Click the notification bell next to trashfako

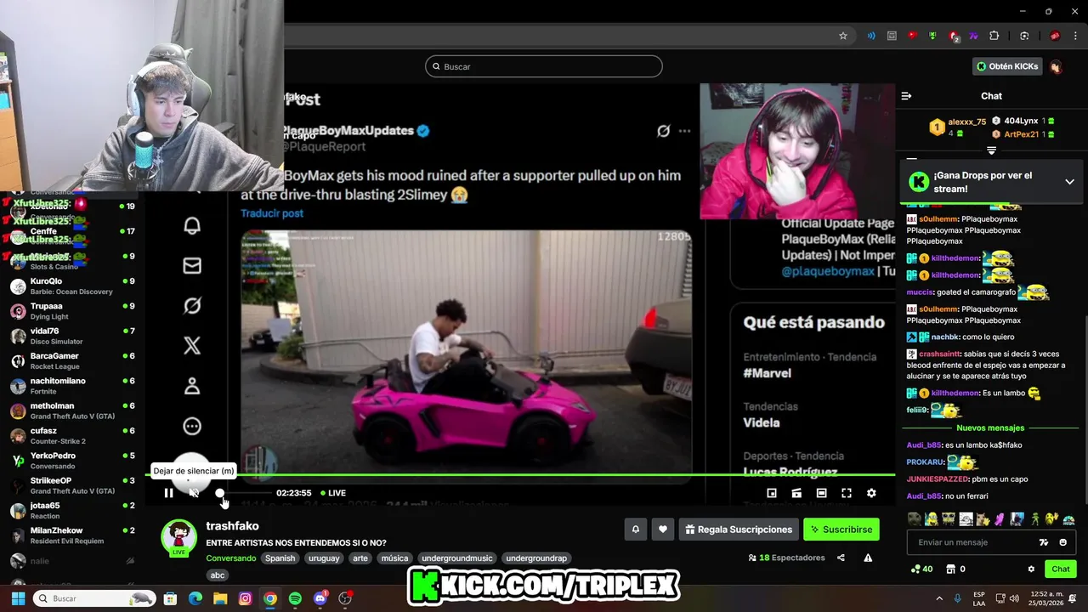coord(635,530)
